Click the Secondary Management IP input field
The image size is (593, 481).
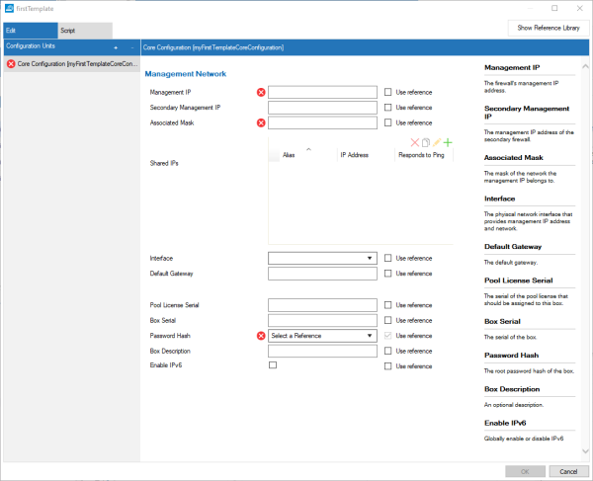[x=322, y=108]
